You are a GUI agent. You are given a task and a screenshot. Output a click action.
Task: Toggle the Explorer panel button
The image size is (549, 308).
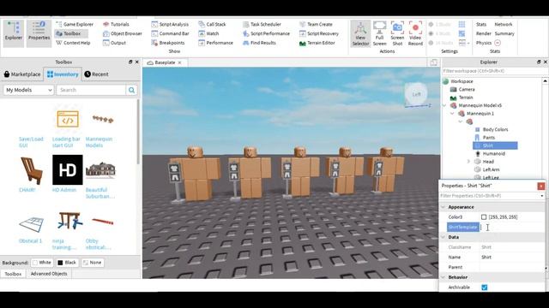[x=14, y=33]
